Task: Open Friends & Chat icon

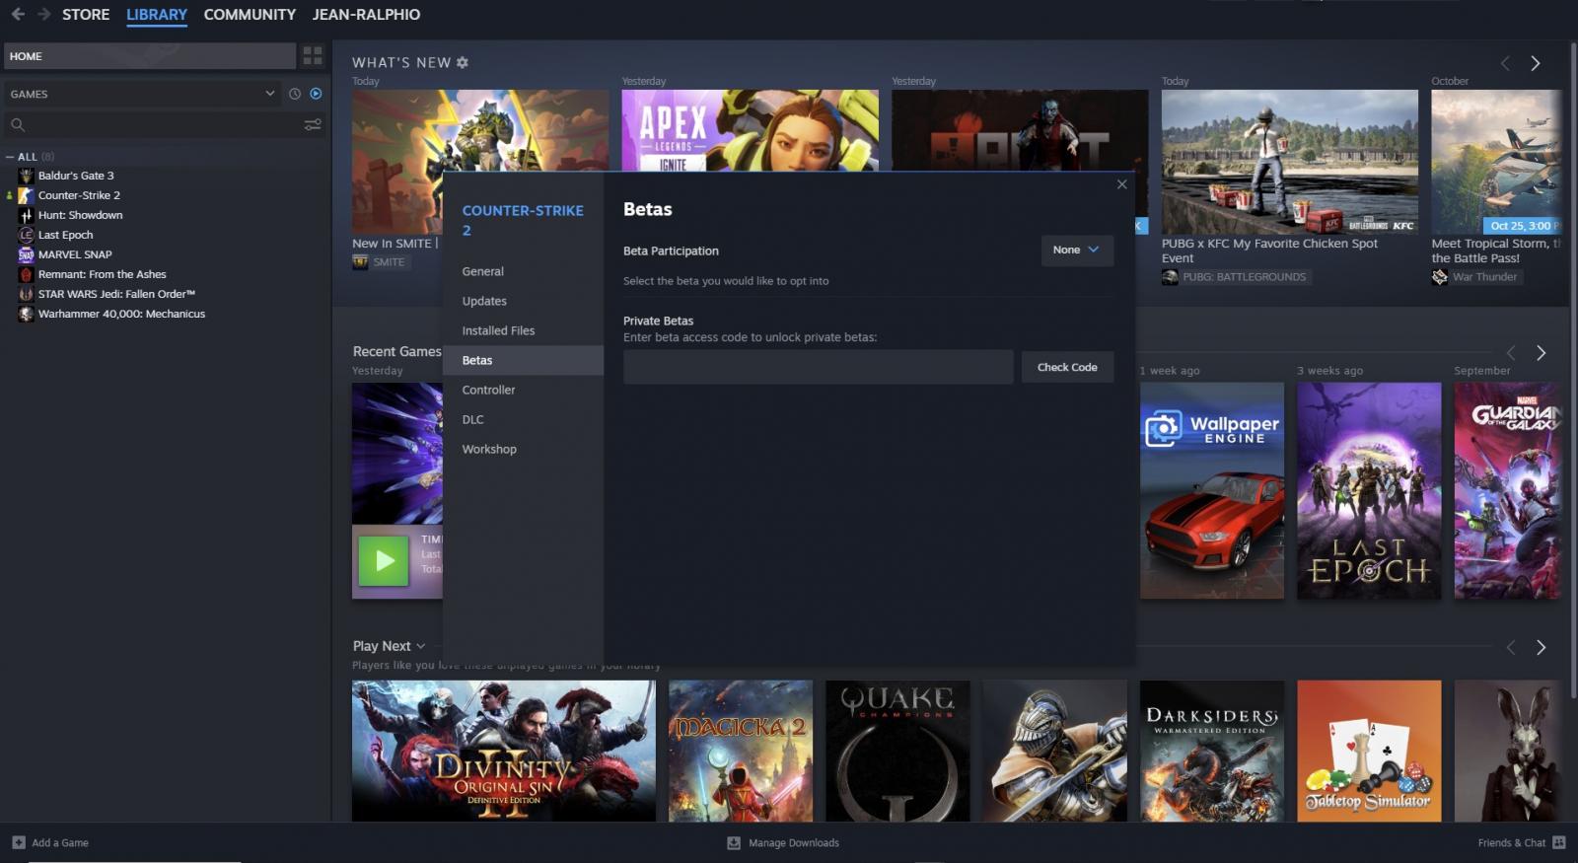Action: click(1558, 842)
